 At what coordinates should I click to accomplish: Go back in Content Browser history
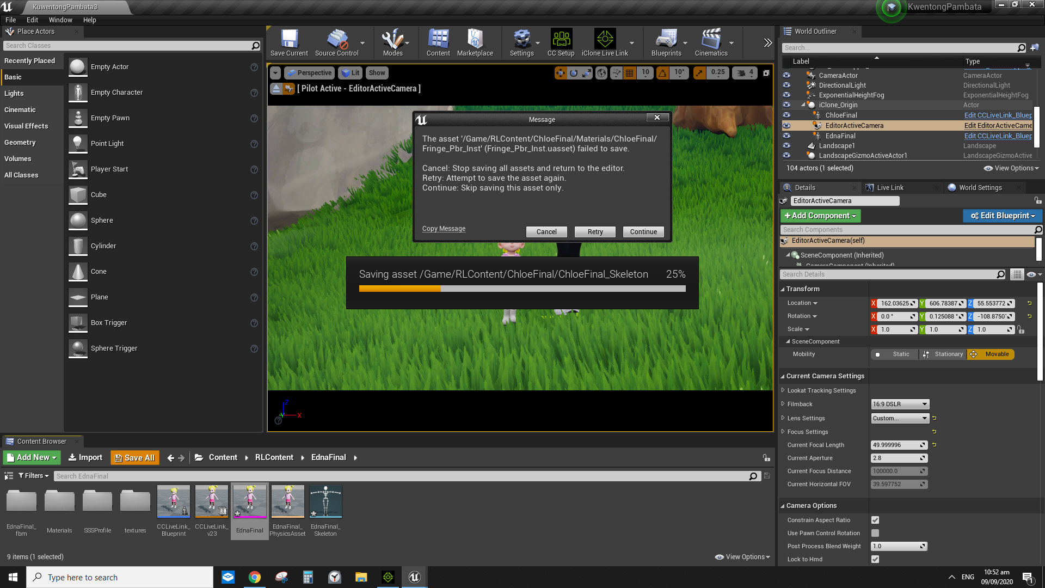tap(170, 458)
